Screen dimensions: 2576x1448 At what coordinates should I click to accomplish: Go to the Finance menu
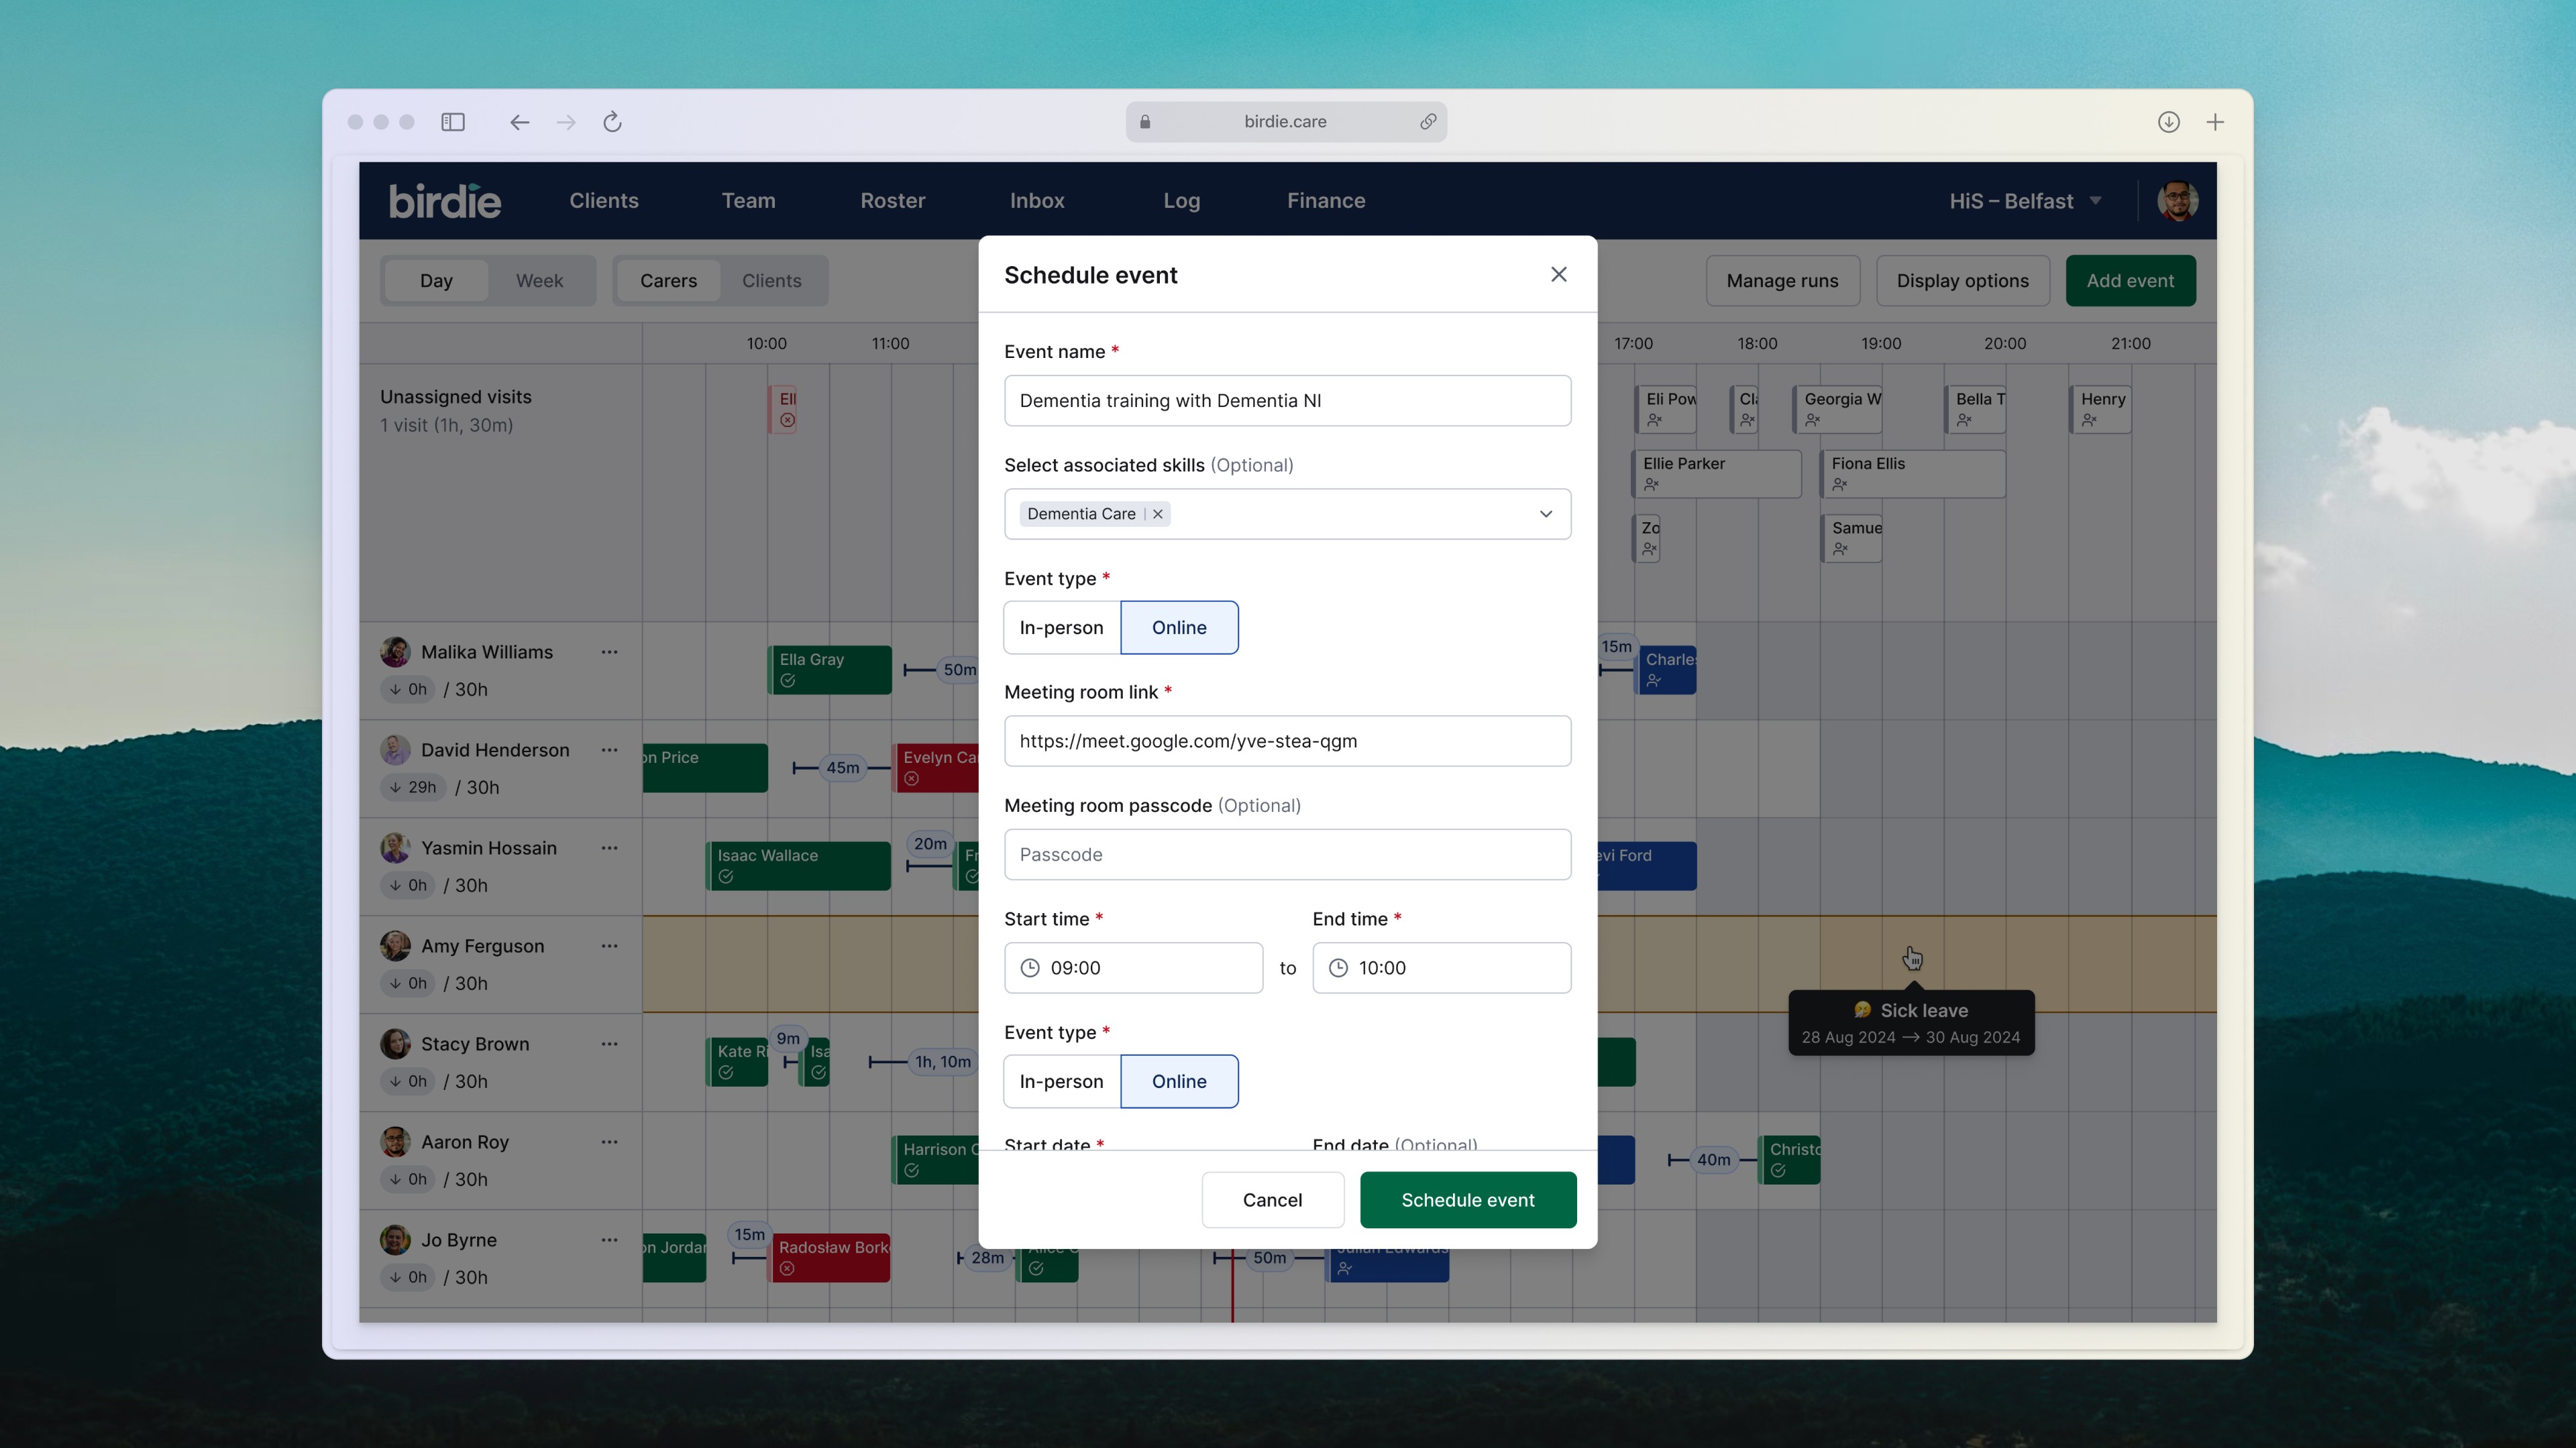(x=1325, y=201)
